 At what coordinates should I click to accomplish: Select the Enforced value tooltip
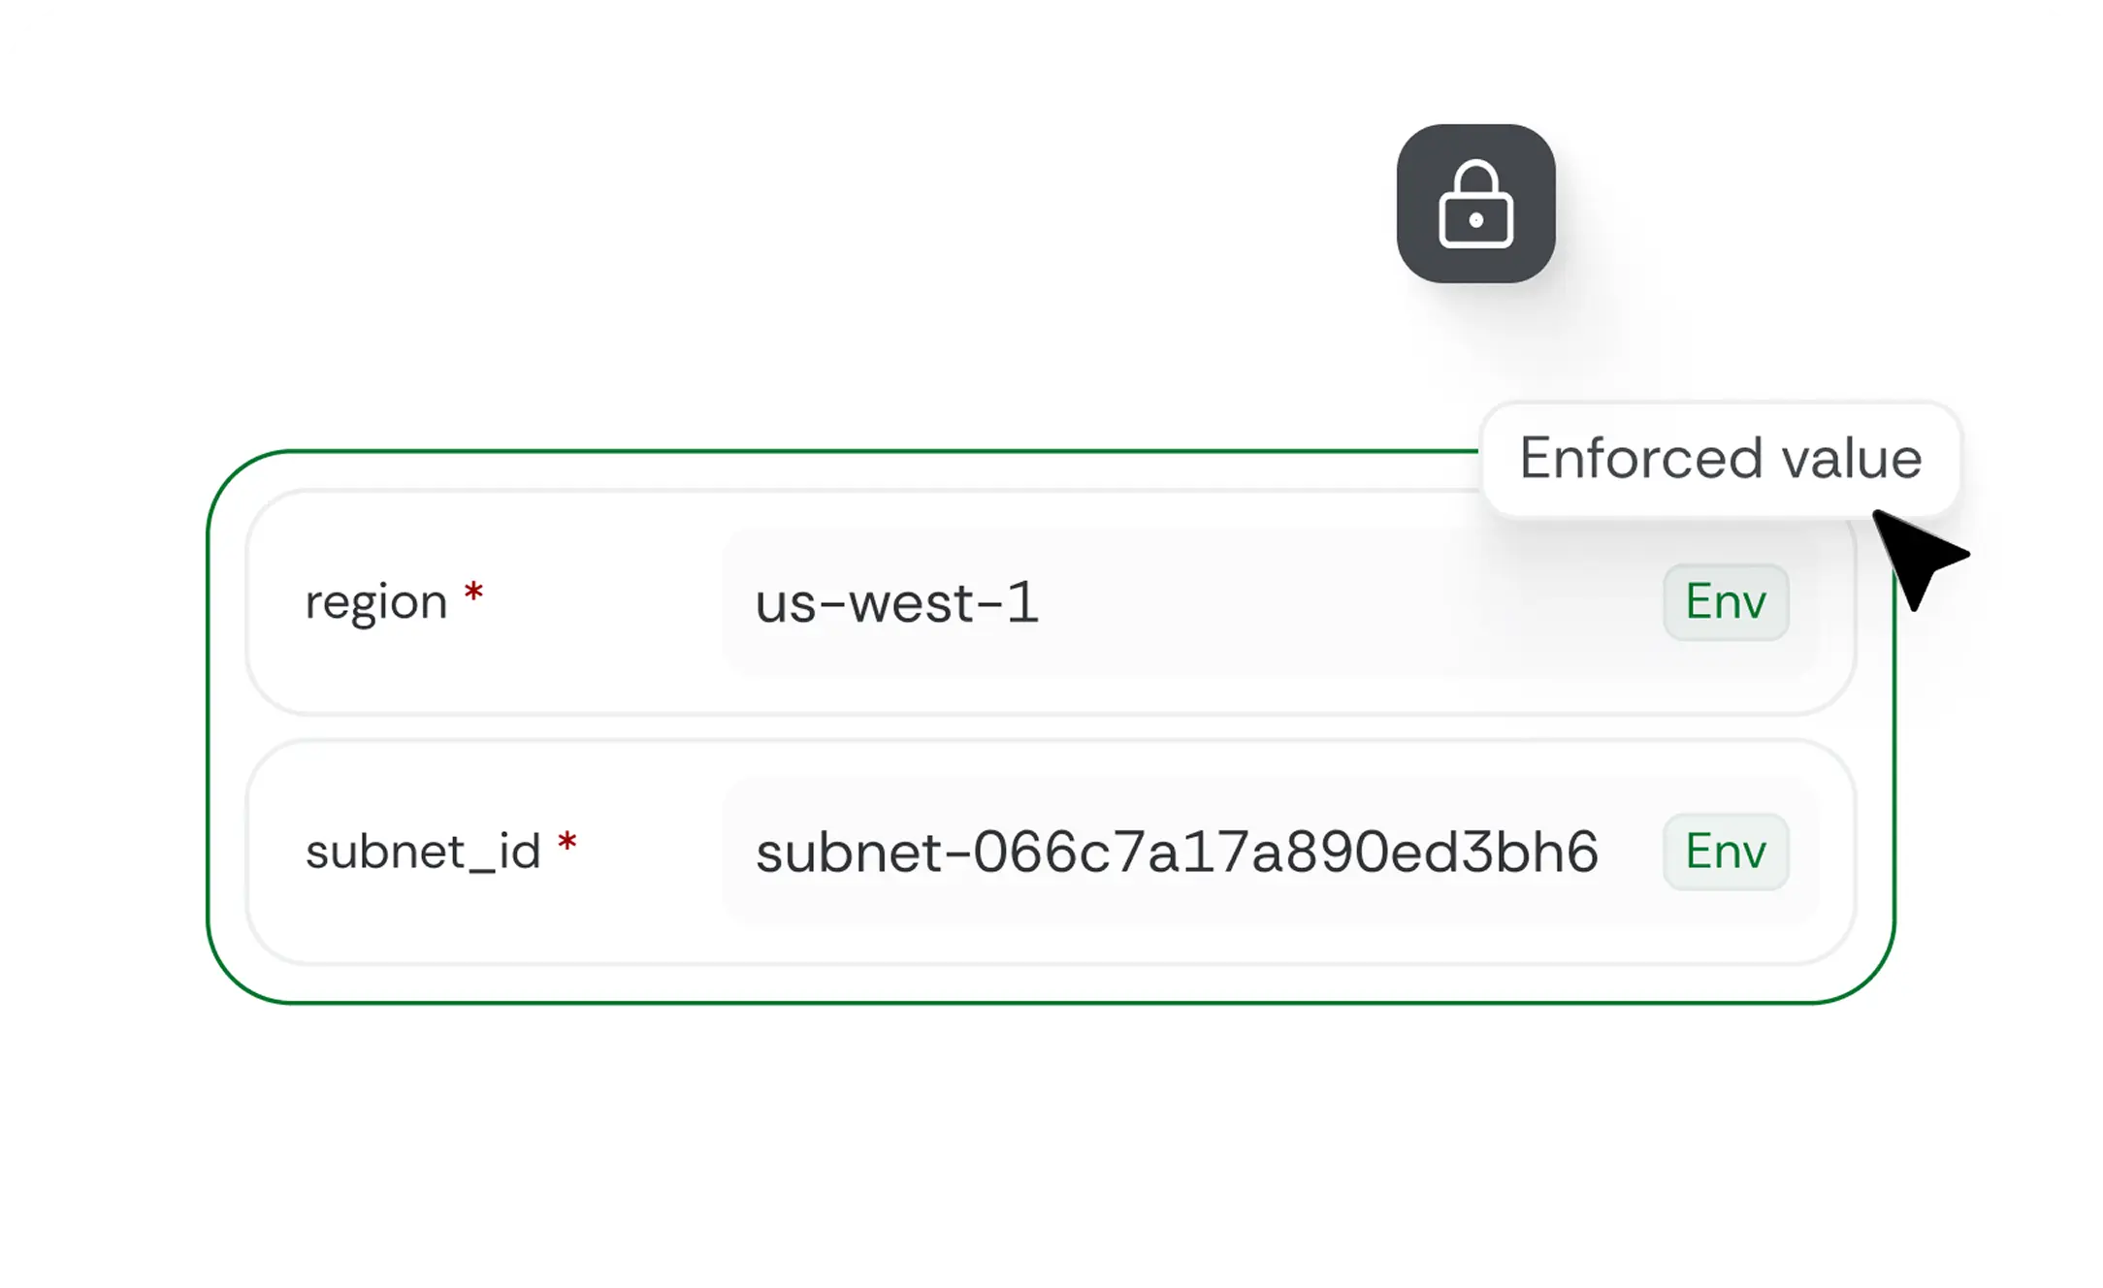click(x=1720, y=460)
